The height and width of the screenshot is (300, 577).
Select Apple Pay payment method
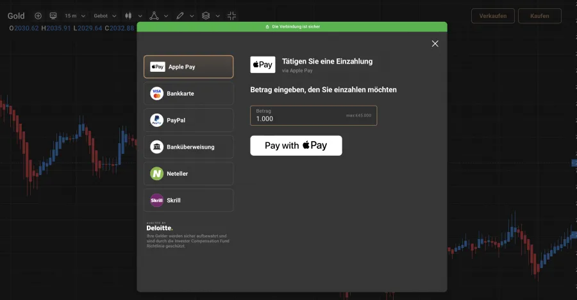(188, 67)
